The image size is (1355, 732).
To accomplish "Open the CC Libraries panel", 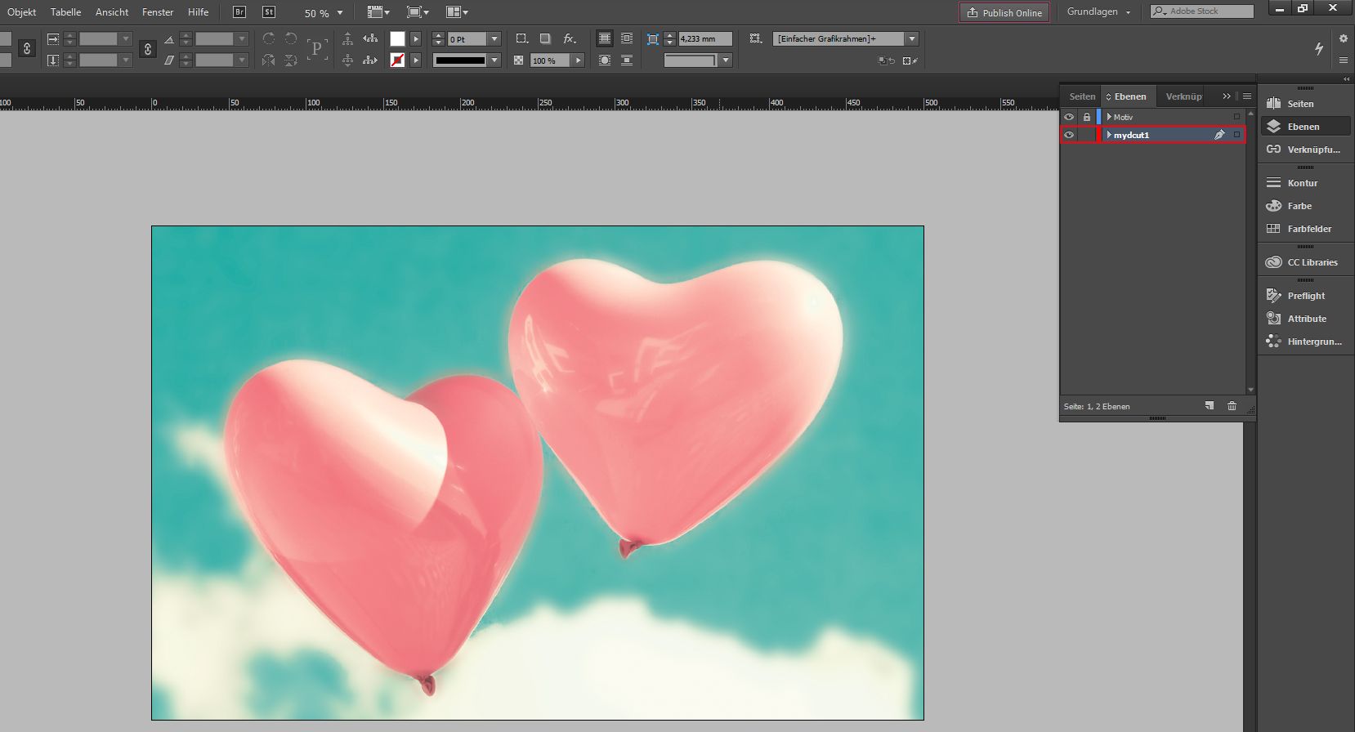I will pyautogui.click(x=1304, y=262).
